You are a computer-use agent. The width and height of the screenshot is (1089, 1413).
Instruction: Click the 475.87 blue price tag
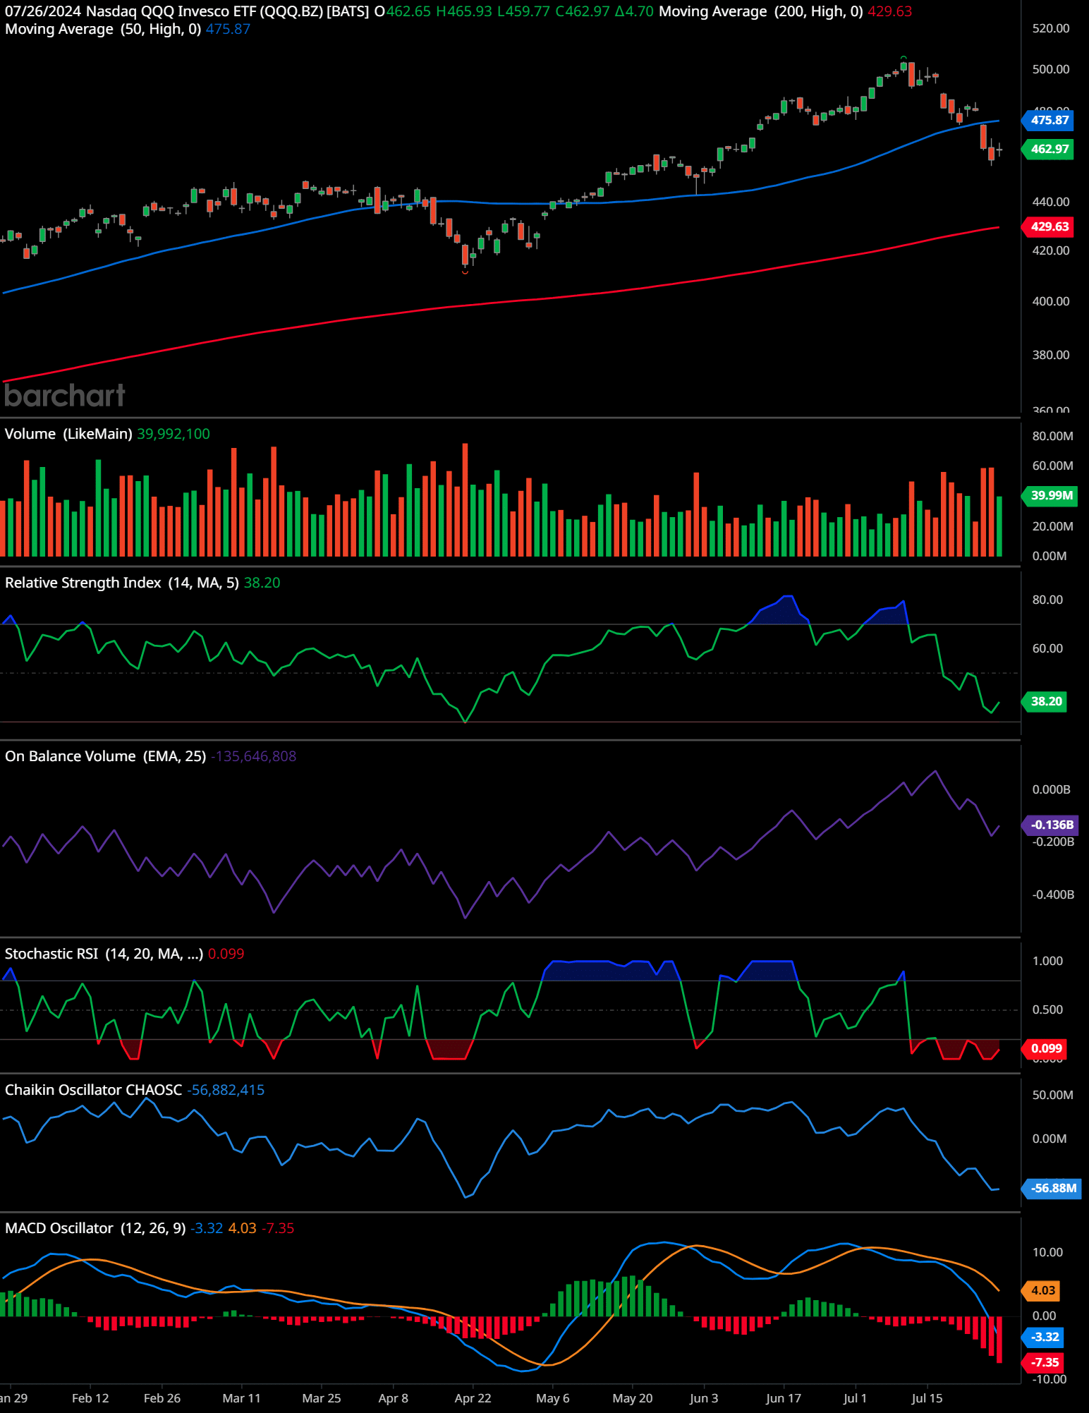1048,120
